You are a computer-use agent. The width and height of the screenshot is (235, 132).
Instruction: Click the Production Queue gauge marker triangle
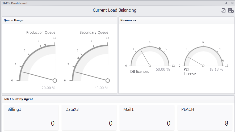click(x=45, y=45)
